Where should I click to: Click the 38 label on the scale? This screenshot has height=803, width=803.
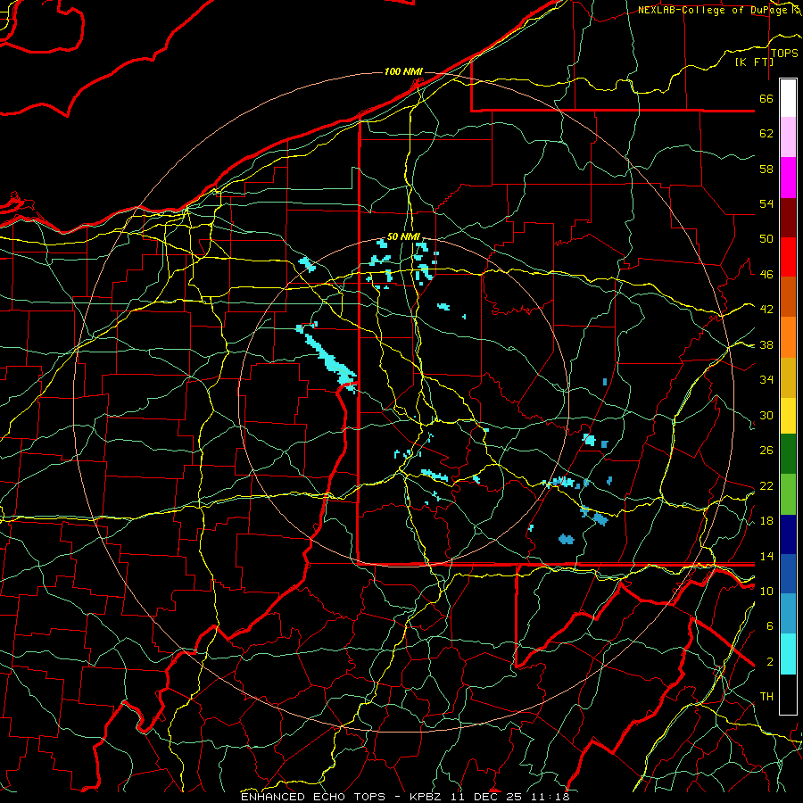(766, 345)
